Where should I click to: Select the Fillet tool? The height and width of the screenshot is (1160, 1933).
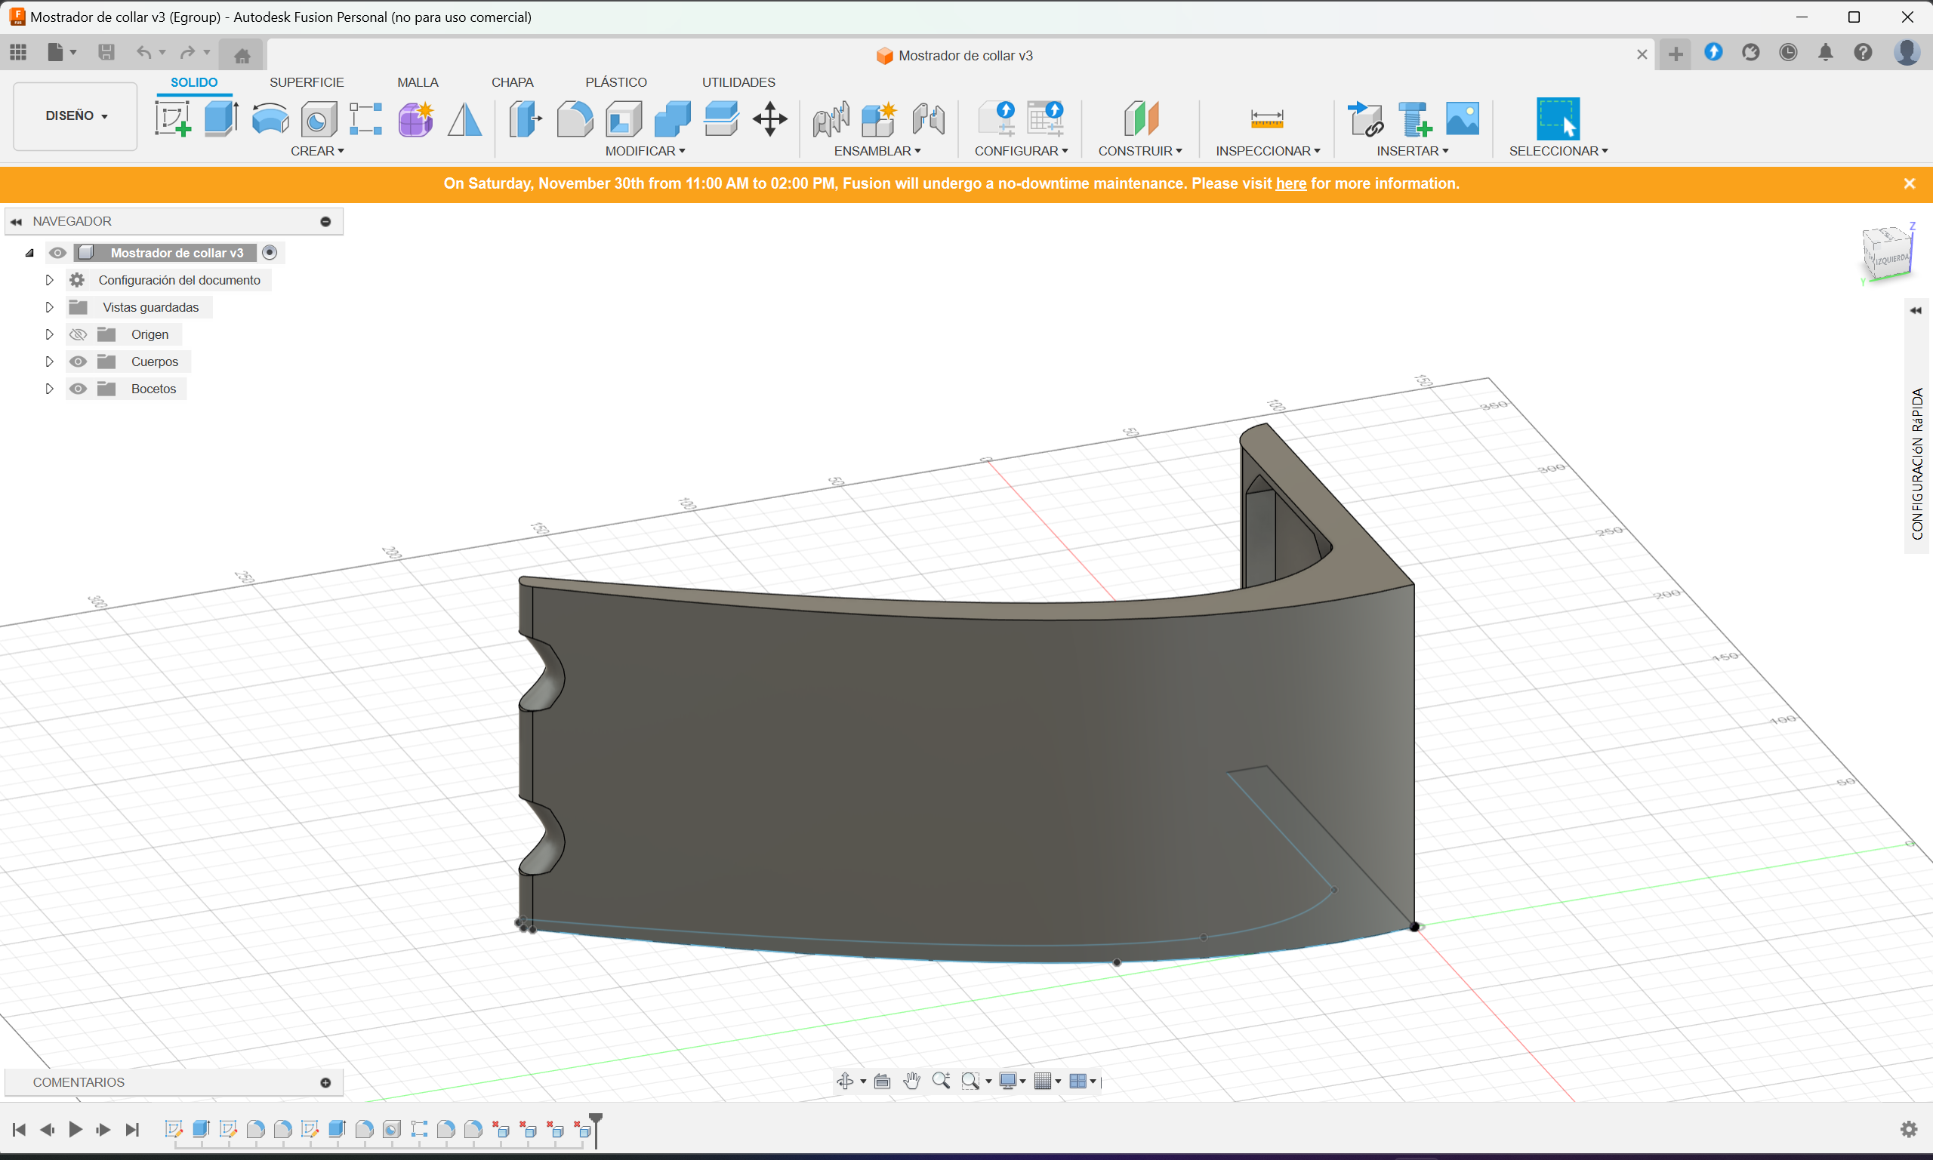(575, 119)
